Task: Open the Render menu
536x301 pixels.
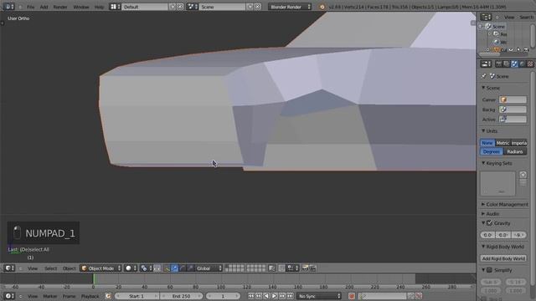Action: click(60, 7)
